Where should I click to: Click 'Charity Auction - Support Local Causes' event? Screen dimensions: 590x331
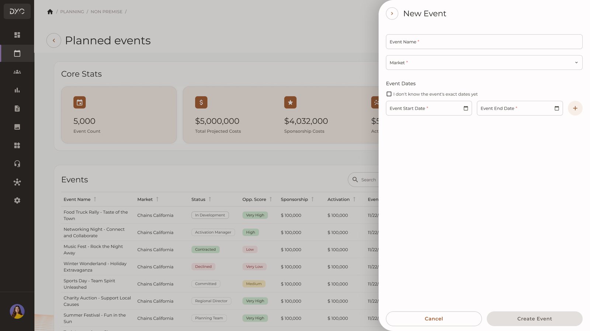pyautogui.click(x=97, y=301)
